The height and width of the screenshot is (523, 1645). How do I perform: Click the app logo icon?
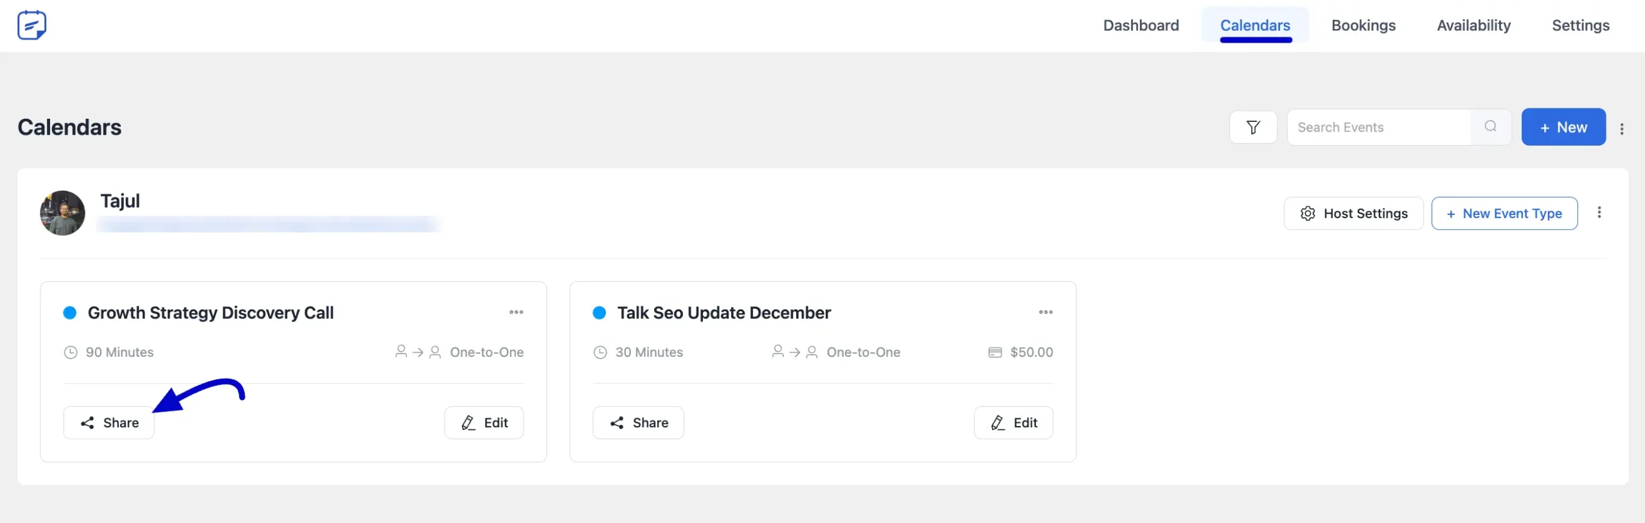[31, 26]
